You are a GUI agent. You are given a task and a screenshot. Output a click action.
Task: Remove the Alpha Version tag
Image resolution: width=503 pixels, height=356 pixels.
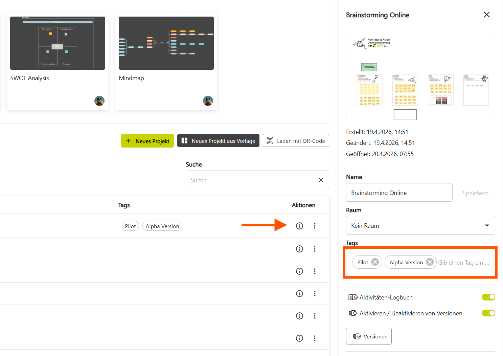pyautogui.click(x=430, y=262)
